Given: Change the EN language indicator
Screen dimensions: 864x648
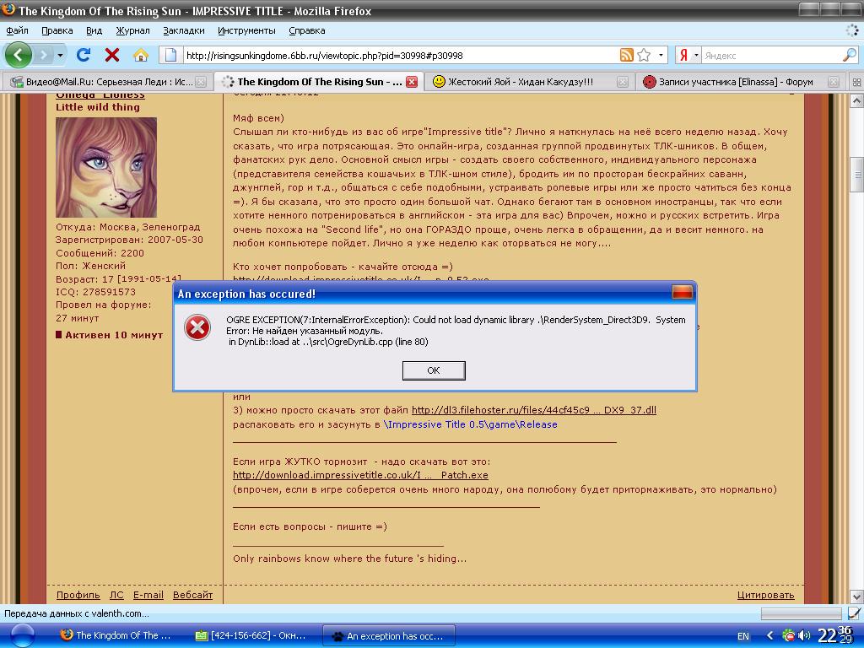Looking at the screenshot, I should click(743, 636).
